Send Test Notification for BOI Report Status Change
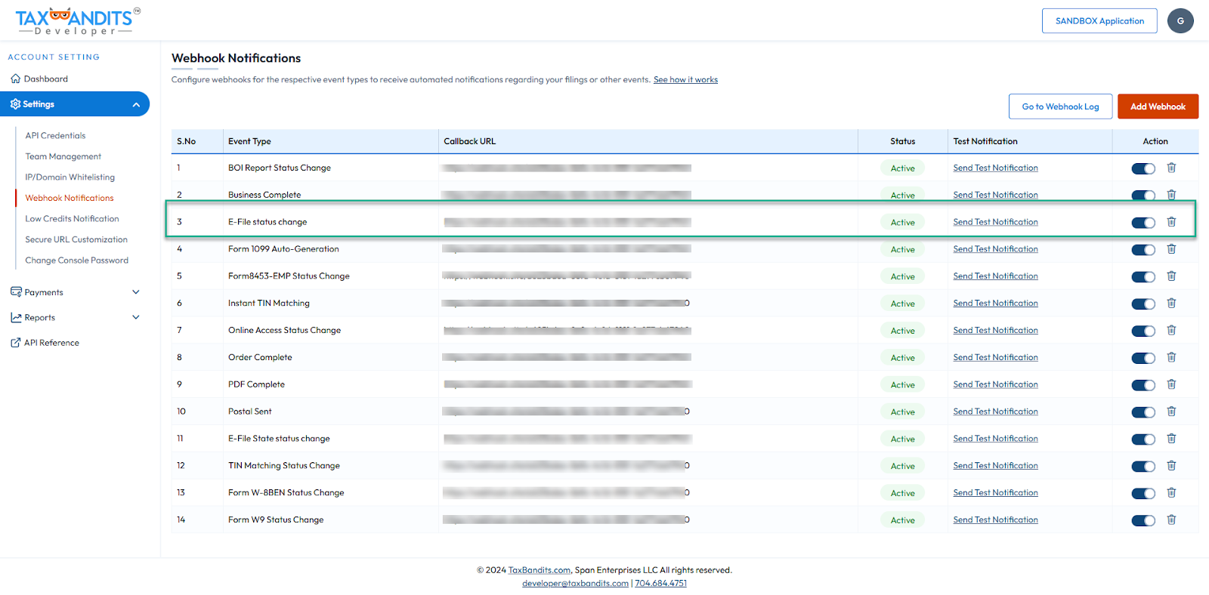Viewport: 1209px width, 595px height. point(995,168)
